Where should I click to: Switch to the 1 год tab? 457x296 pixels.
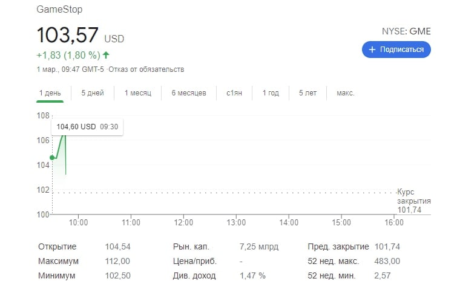(x=271, y=93)
